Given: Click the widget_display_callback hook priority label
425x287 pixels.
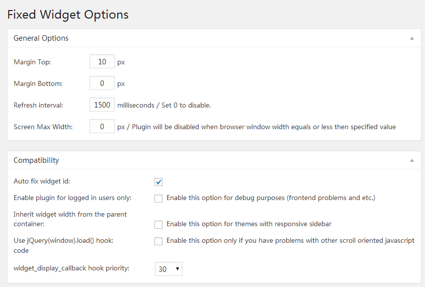Looking at the screenshot, I should (71, 268).
